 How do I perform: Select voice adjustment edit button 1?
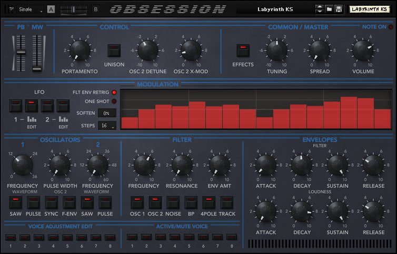click(x=11, y=237)
